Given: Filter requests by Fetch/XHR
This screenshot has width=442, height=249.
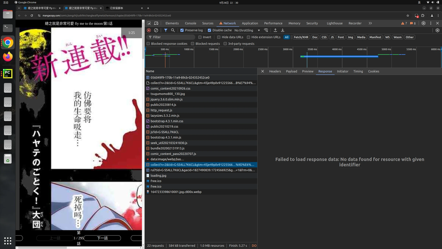Looking at the screenshot, I should click(301, 37).
